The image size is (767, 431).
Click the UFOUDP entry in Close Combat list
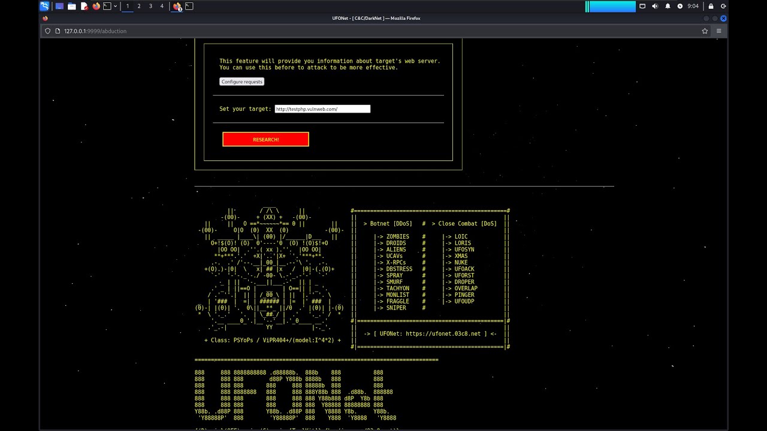click(x=464, y=301)
